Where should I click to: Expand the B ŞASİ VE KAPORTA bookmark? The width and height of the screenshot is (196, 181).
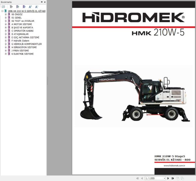pyautogui.click(x=6, y=28)
